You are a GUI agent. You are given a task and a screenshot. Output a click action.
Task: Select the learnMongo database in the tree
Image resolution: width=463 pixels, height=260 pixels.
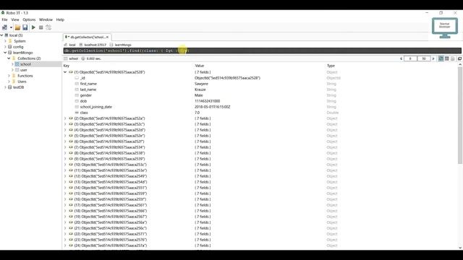(22, 53)
